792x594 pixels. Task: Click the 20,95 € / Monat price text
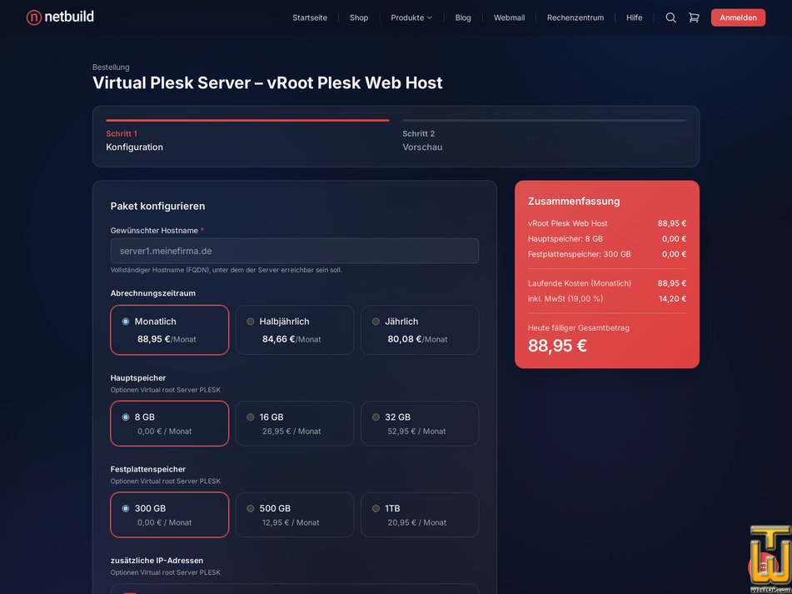click(x=416, y=522)
